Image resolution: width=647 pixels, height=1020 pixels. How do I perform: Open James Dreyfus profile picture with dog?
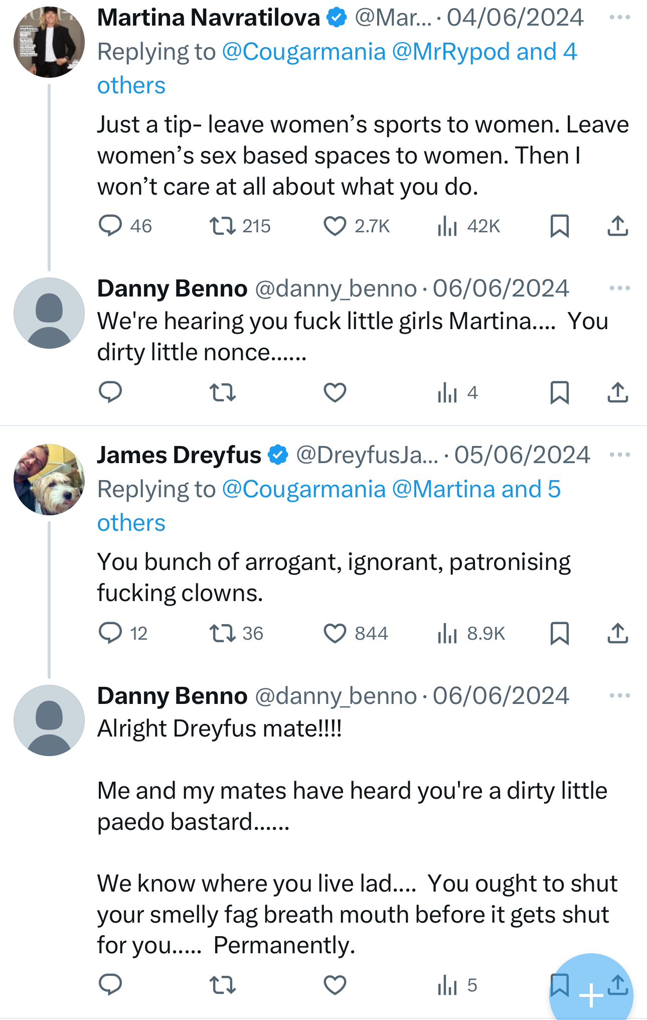(x=49, y=480)
